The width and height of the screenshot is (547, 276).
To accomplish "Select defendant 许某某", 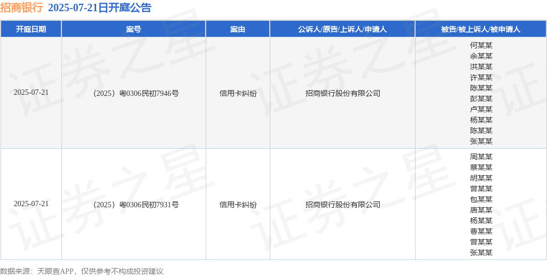I will 481,77.
